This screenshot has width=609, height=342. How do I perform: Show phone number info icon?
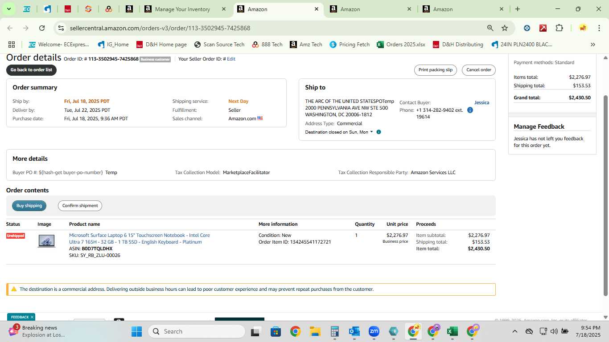[470, 110]
